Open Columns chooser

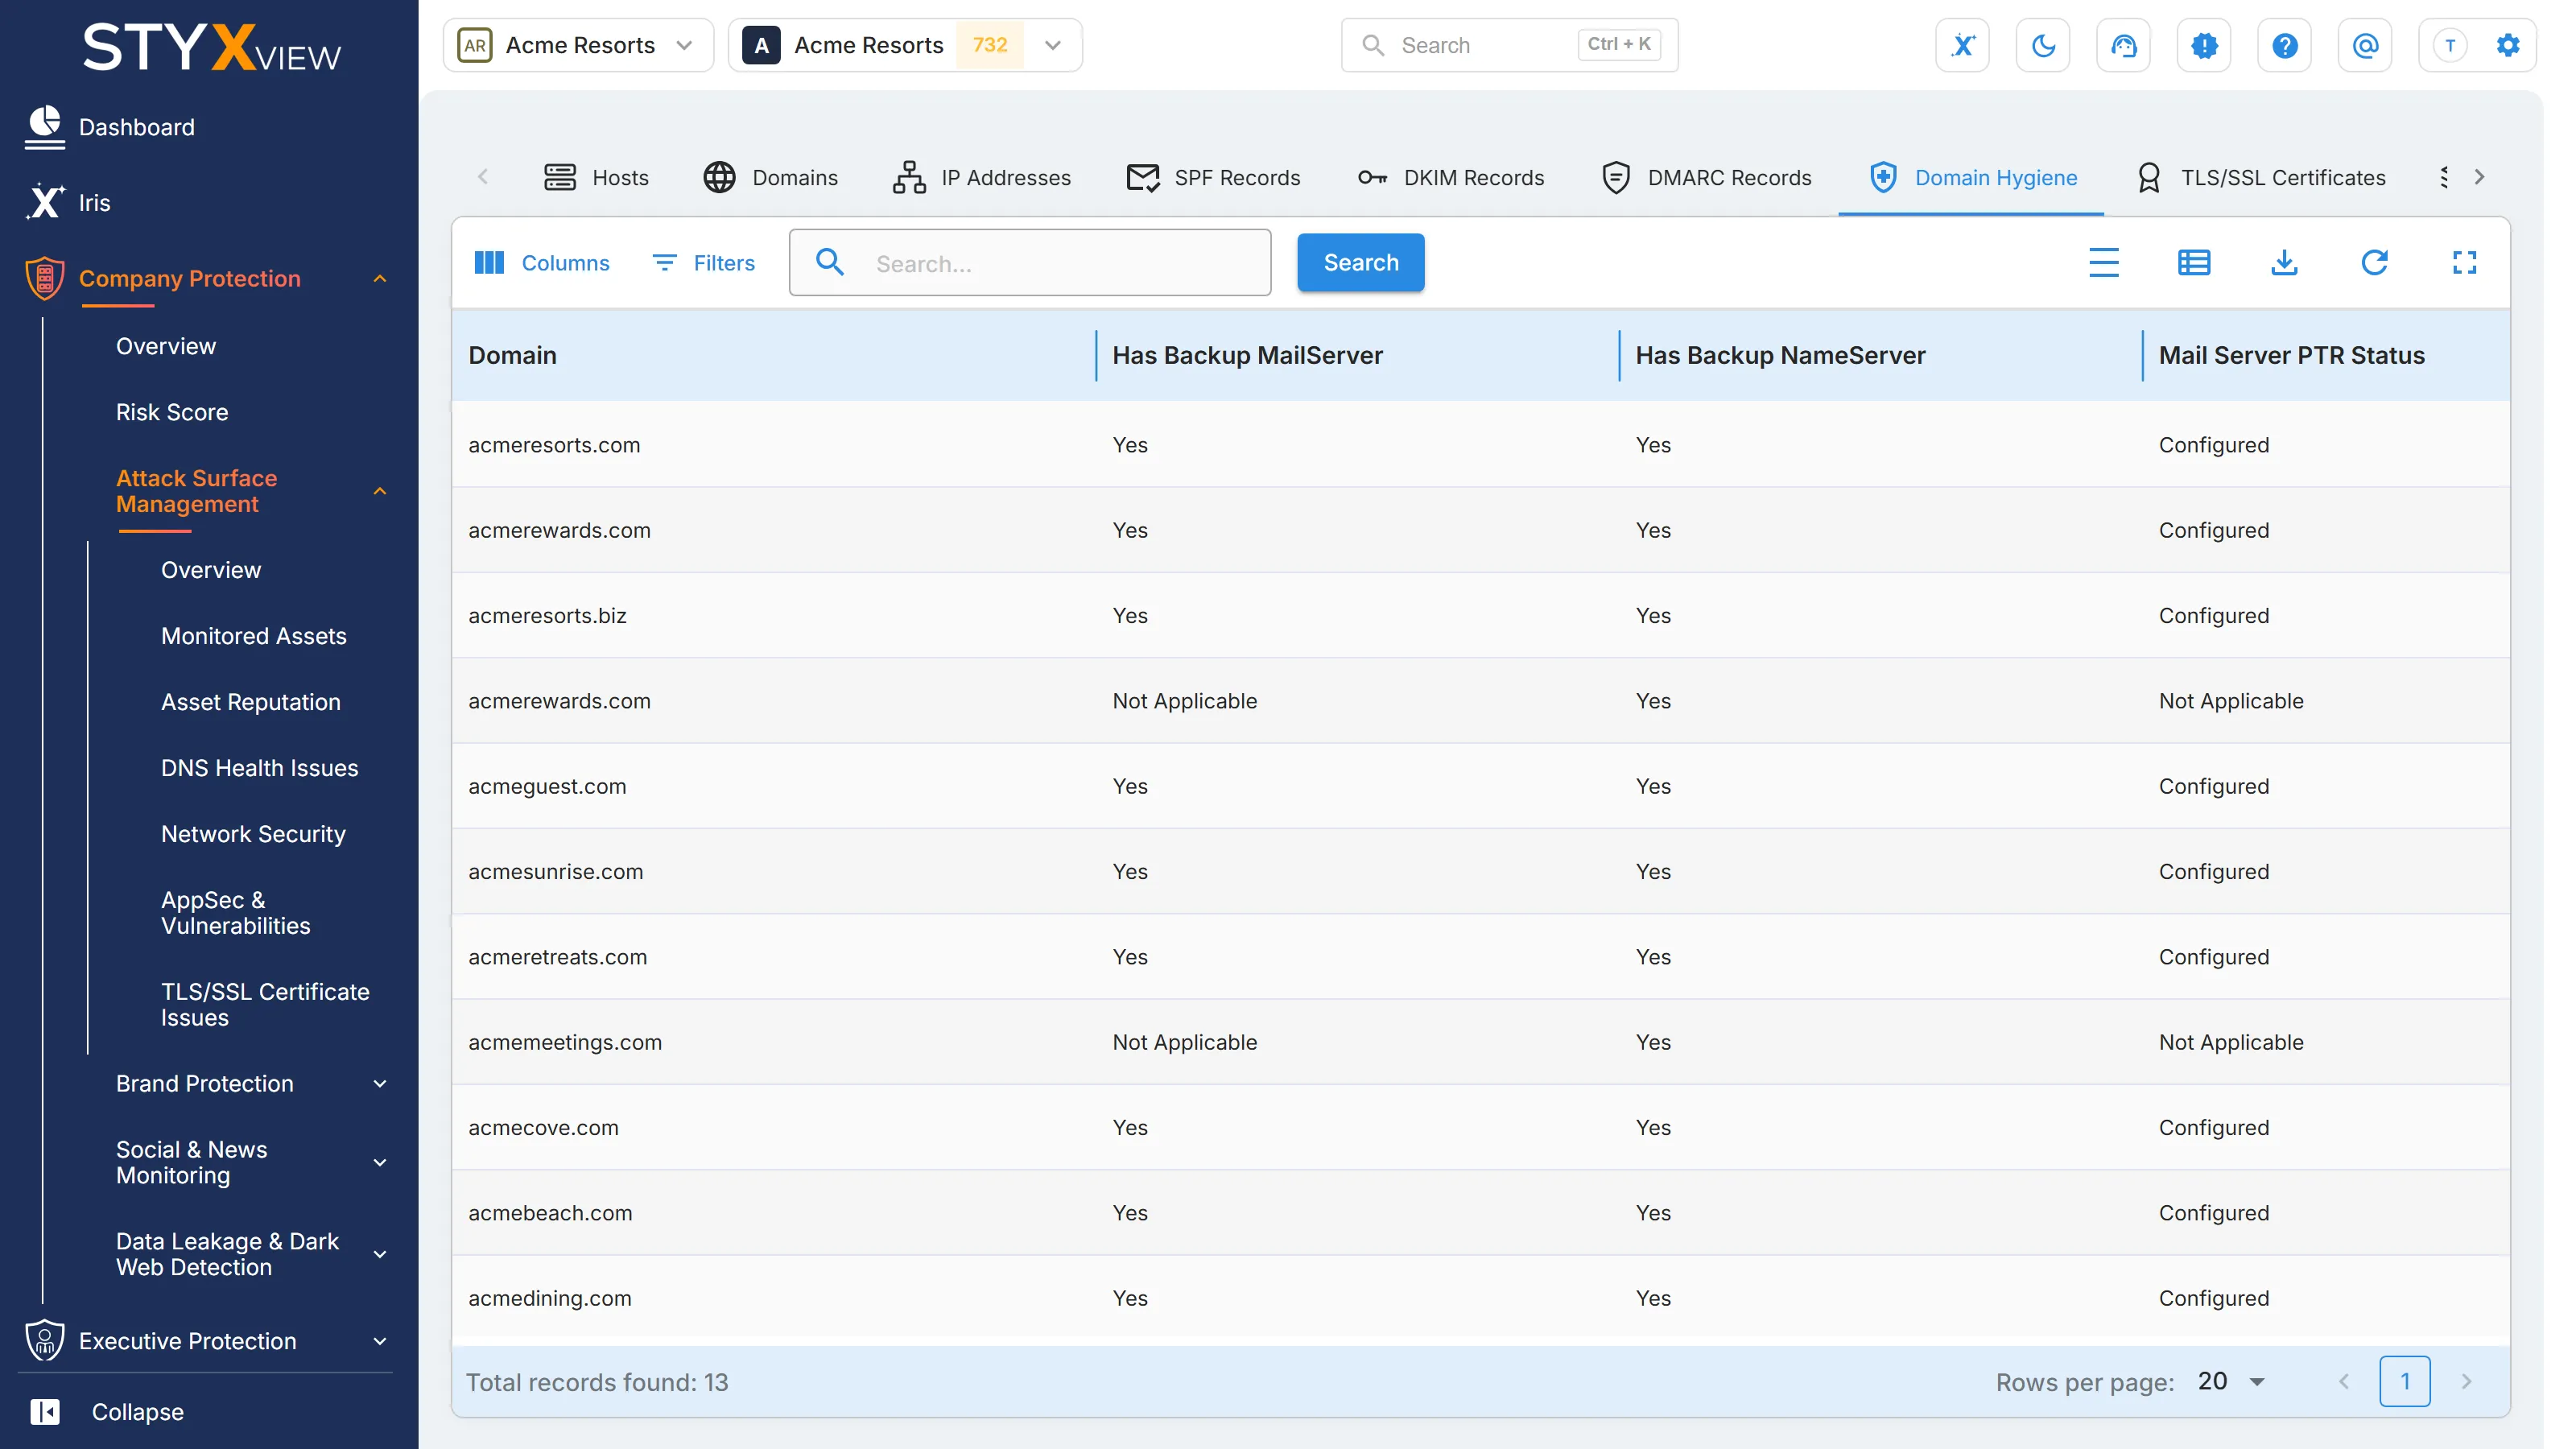(541, 263)
